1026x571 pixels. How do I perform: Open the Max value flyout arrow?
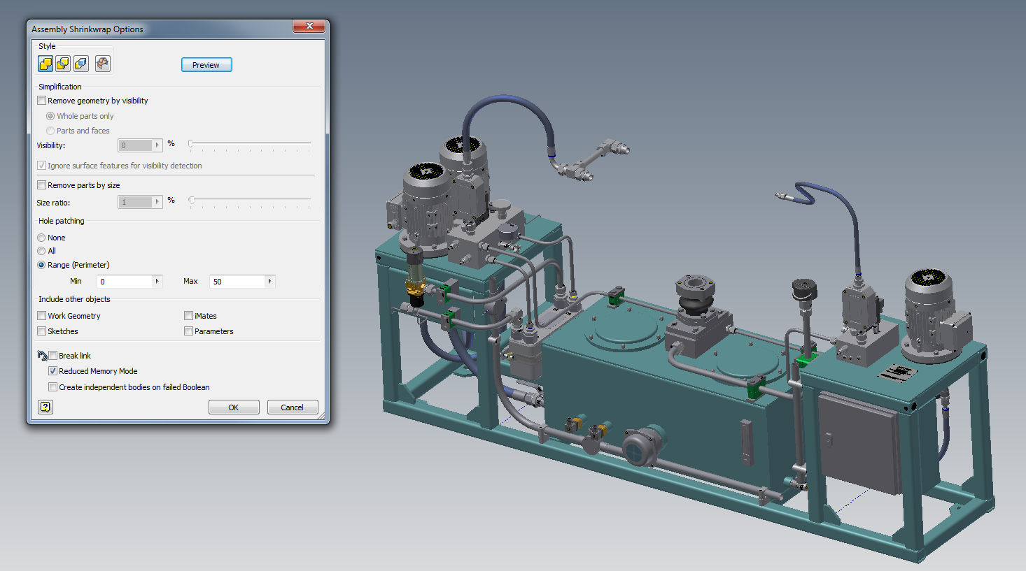pos(270,282)
